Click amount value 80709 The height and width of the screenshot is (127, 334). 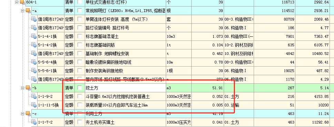click(289, 19)
